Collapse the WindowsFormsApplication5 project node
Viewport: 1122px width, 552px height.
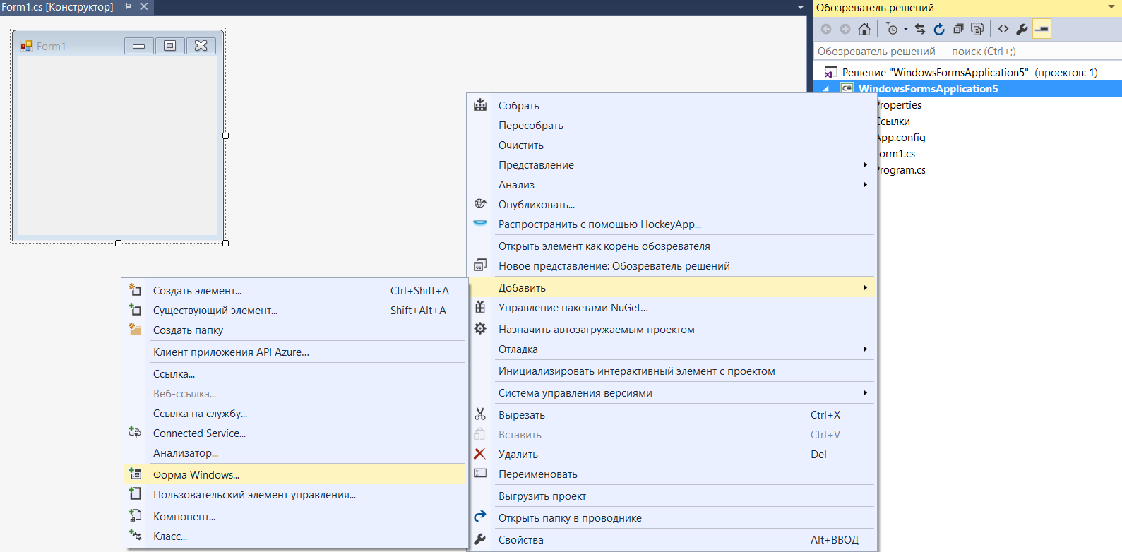[x=826, y=89]
